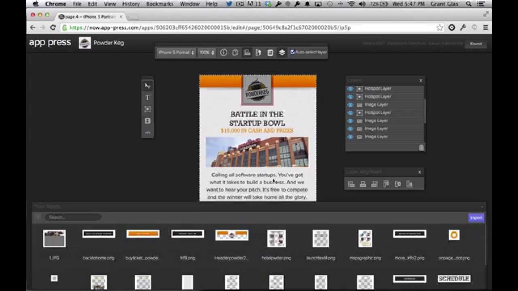Click the browser forward arrow
The image size is (518, 291).
point(42,27)
